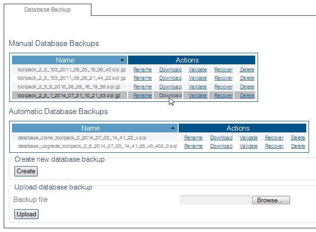Delete the toolpack_2_8_1_2014_07_31 backup
The height and width of the screenshot is (232, 316).
coord(247,95)
